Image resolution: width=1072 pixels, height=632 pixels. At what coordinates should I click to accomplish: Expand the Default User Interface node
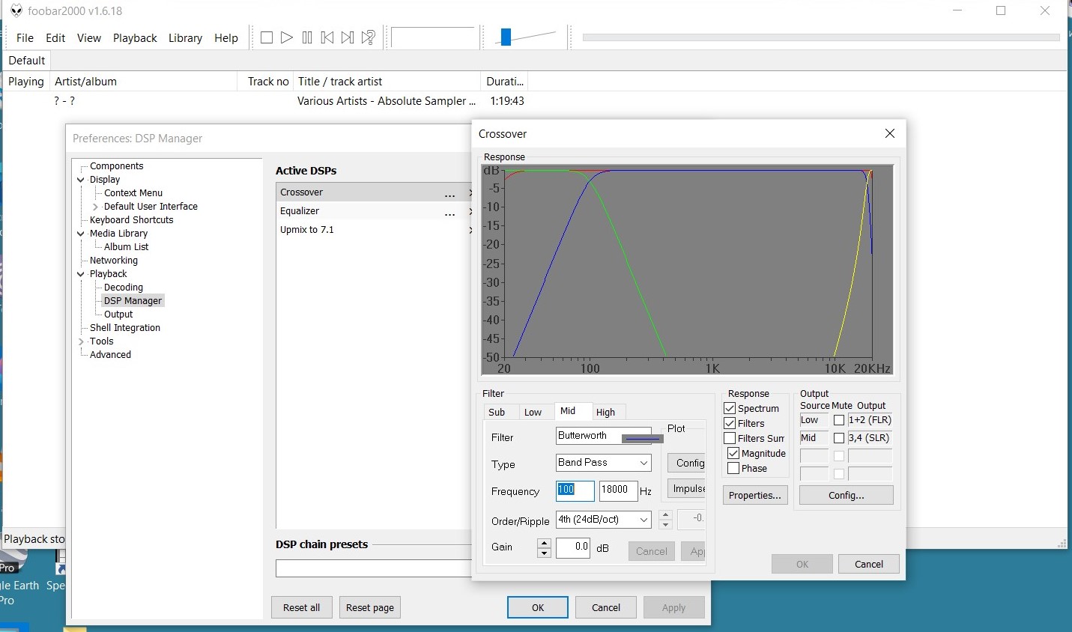click(95, 207)
